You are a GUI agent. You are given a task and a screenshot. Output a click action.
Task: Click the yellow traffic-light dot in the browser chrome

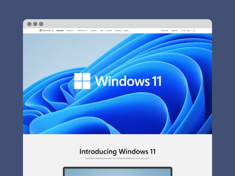point(35,24)
